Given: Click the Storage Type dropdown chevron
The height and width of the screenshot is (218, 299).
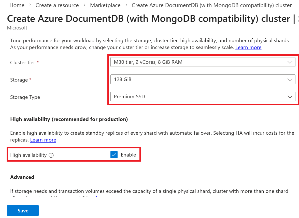Looking at the screenshot, I should point(290,97).
